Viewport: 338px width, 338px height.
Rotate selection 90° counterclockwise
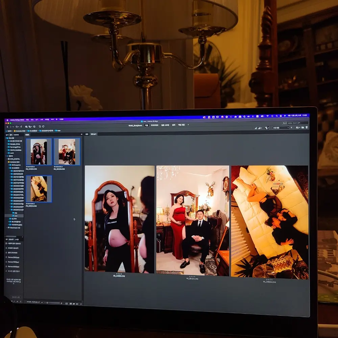coord(40,126)
